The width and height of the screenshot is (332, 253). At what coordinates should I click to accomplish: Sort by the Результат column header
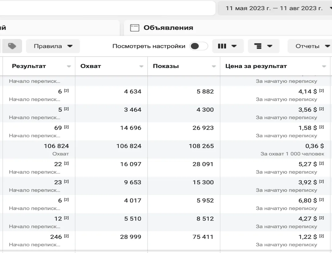pos(29,66)
